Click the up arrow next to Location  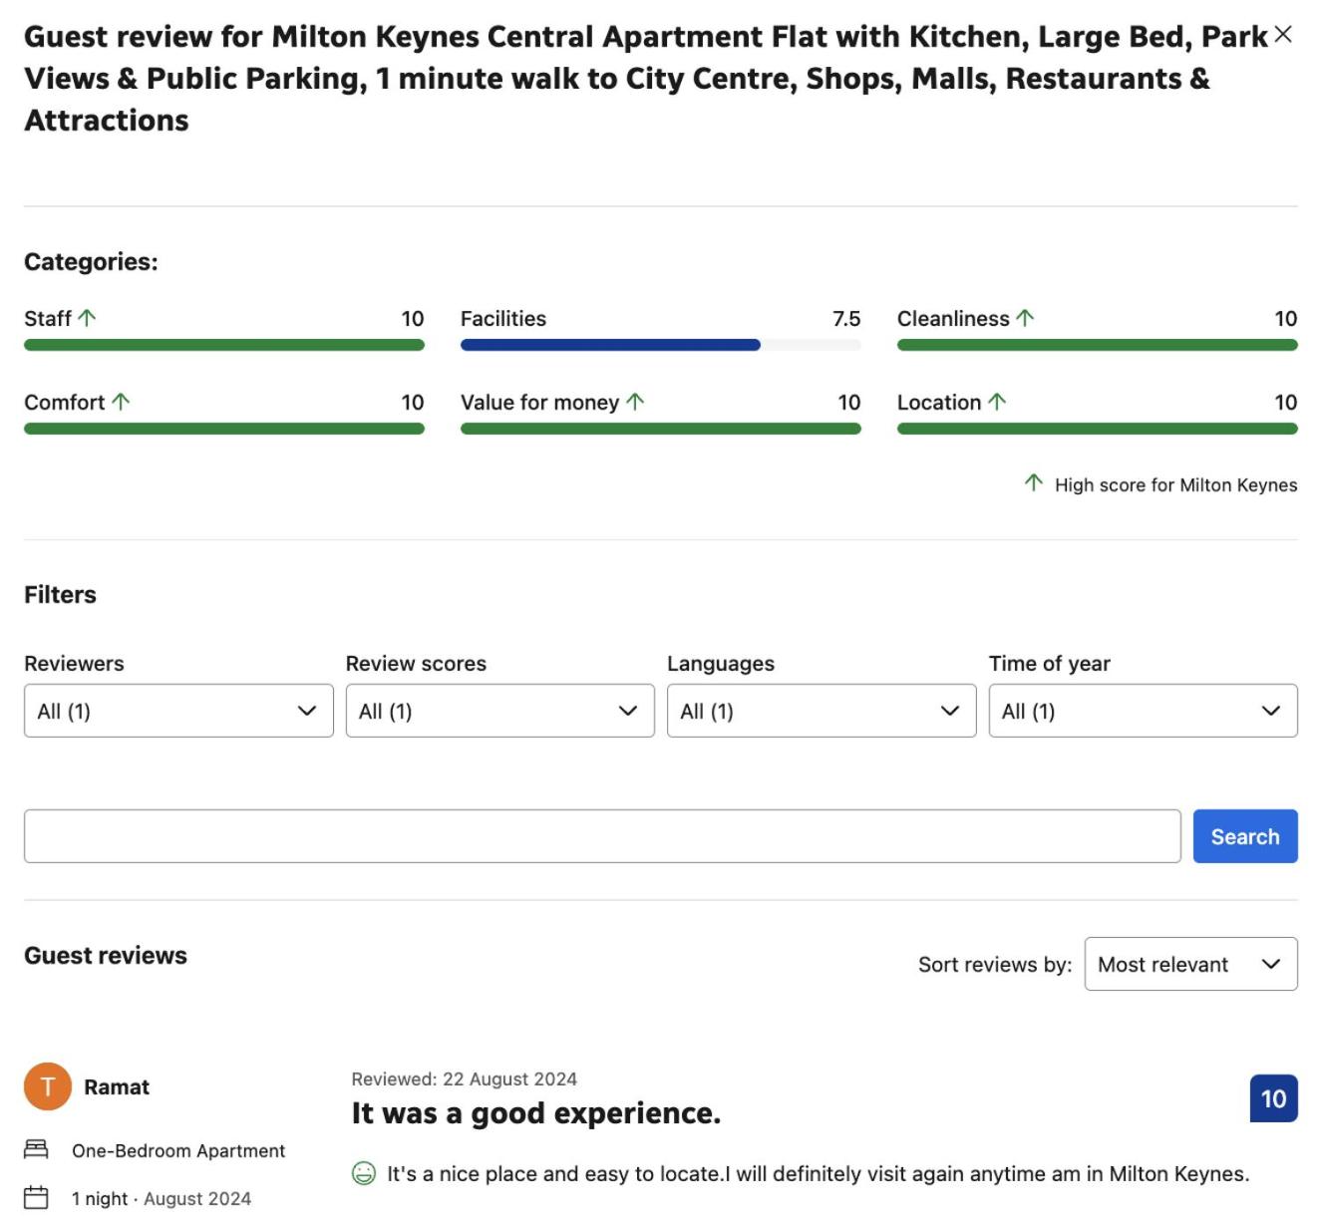click(997, 402)
